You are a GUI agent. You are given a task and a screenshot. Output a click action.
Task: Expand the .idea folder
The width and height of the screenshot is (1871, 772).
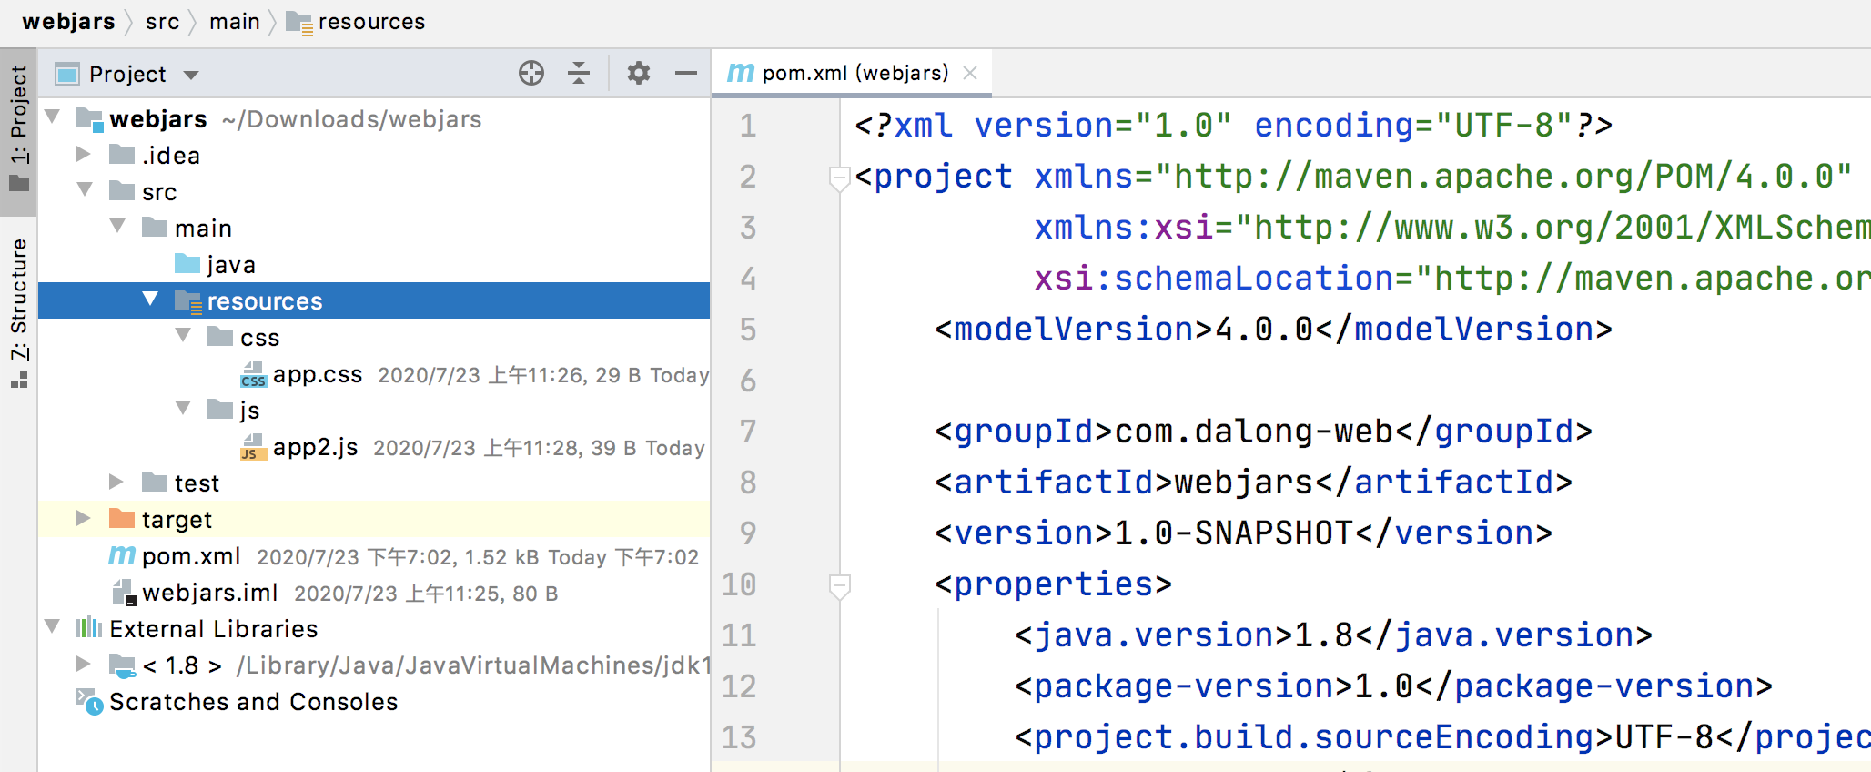[84, 154]
